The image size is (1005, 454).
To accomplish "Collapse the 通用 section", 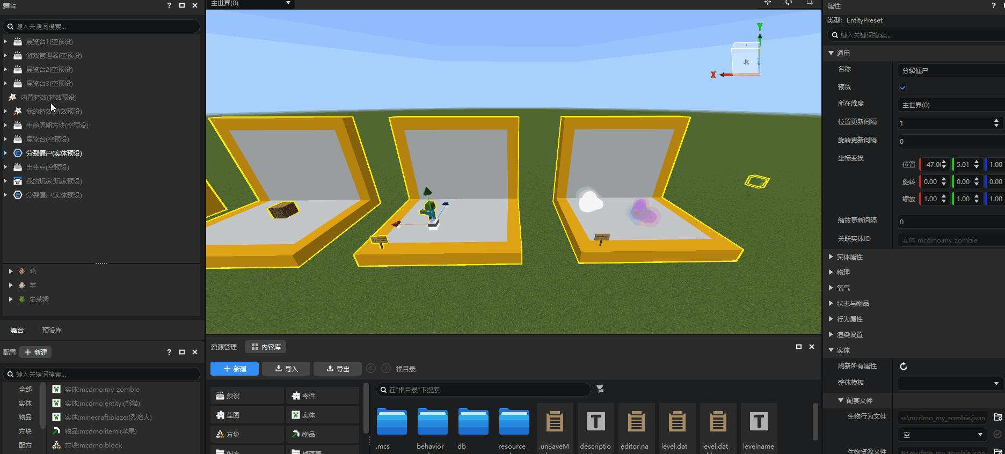I will pos(831,53).
